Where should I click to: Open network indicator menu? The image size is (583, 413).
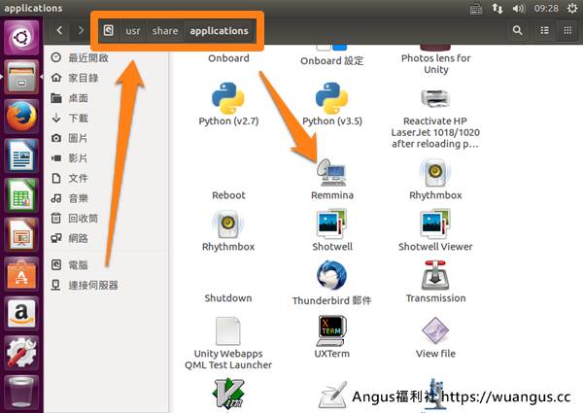[497, 8]
